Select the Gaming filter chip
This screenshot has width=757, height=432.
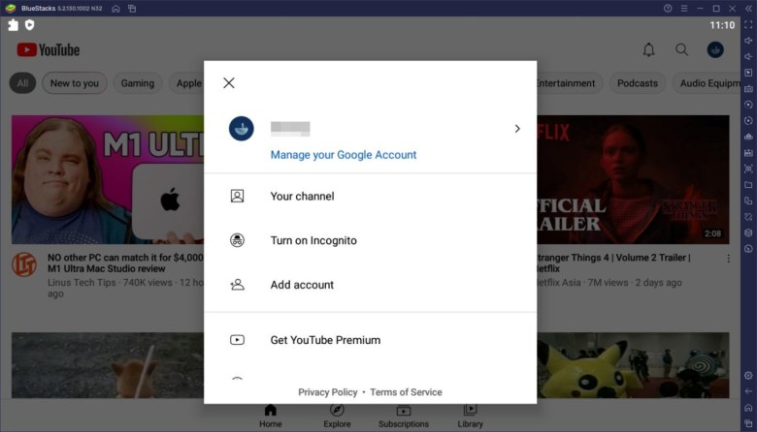coord(137,83)
